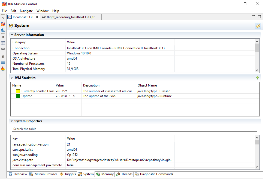Viewport: 263px width, 179px height.
Task: Maximize the editor area using the square icon
Action: [x=259, y=16]
